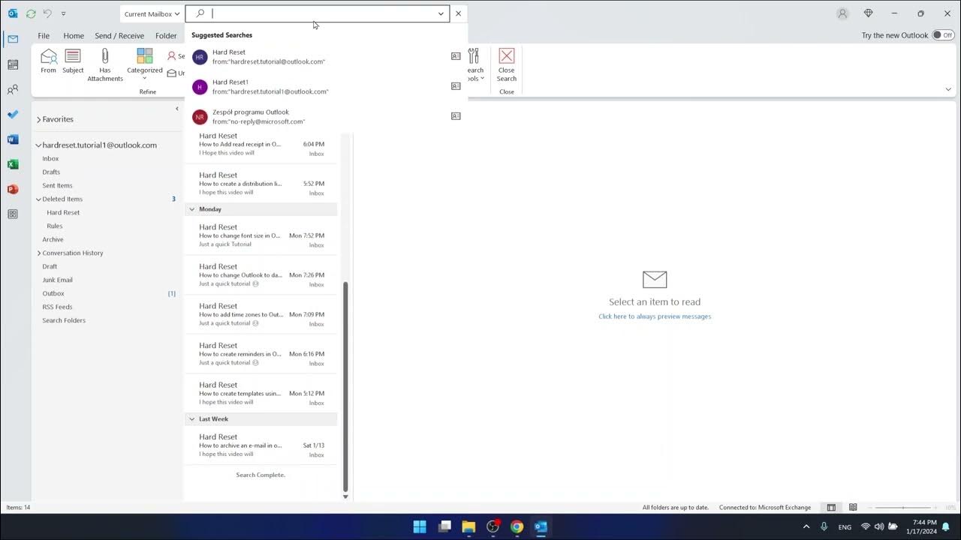This screenshot has height=540, width=961.
Task: Open the File menu
Action: 43,35
